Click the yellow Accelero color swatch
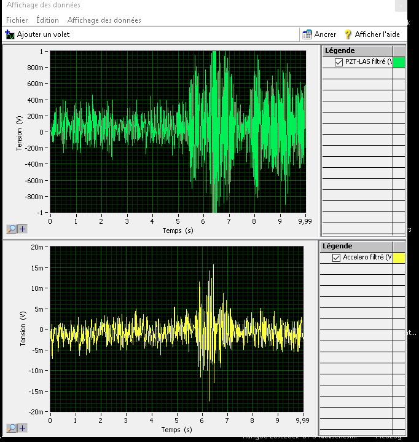This screenshot has width=419, height=442. point(399,258)
